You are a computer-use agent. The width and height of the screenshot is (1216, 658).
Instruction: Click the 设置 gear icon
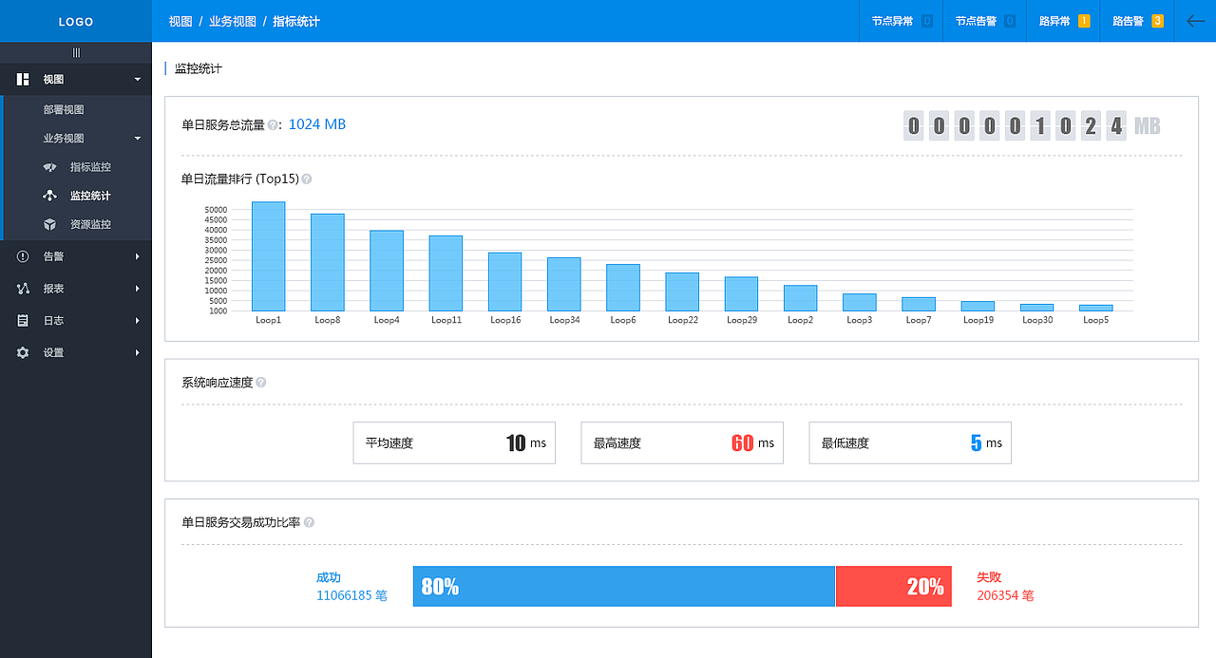(x=23, y=352)
